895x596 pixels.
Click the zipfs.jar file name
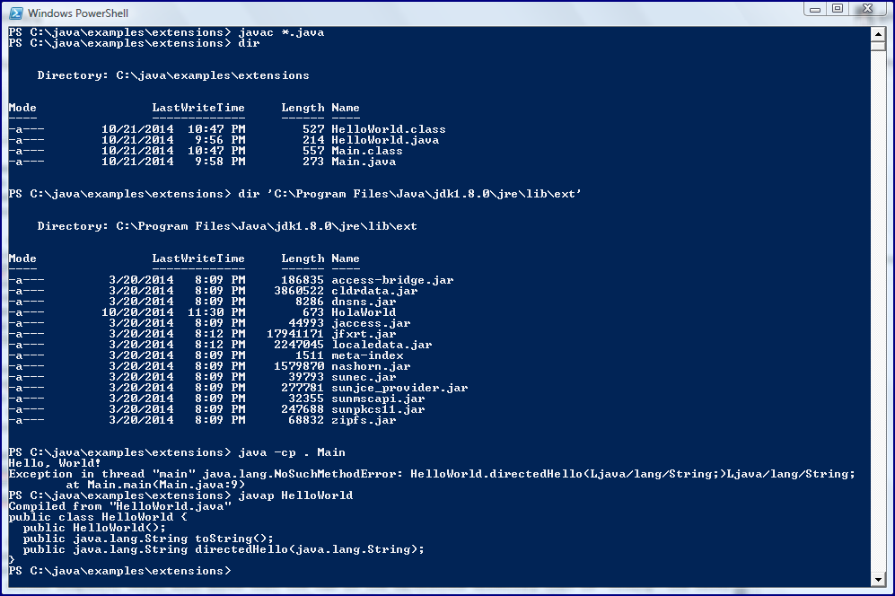click(x=363, y=420)
